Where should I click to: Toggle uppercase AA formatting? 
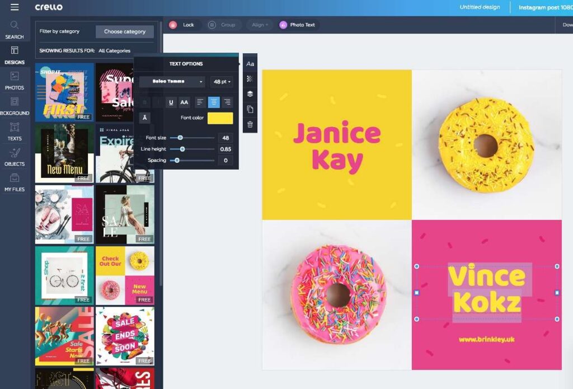pos(184,102)
